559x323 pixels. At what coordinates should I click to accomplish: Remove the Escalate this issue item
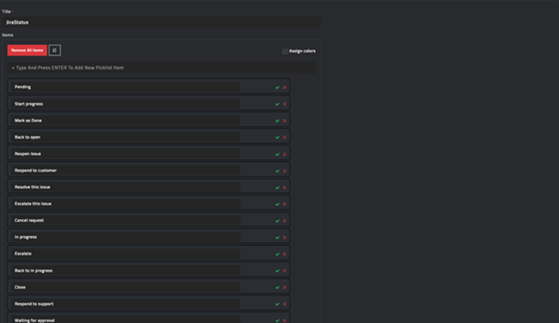[284, 204]
